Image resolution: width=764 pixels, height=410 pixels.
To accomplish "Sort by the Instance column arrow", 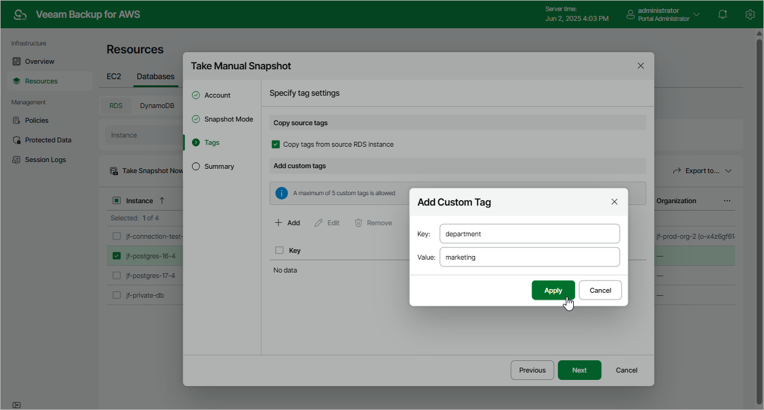I will pos(162,201).
